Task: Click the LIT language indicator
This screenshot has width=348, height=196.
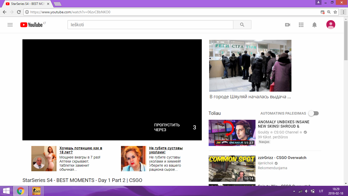Action: click(321, 191)
